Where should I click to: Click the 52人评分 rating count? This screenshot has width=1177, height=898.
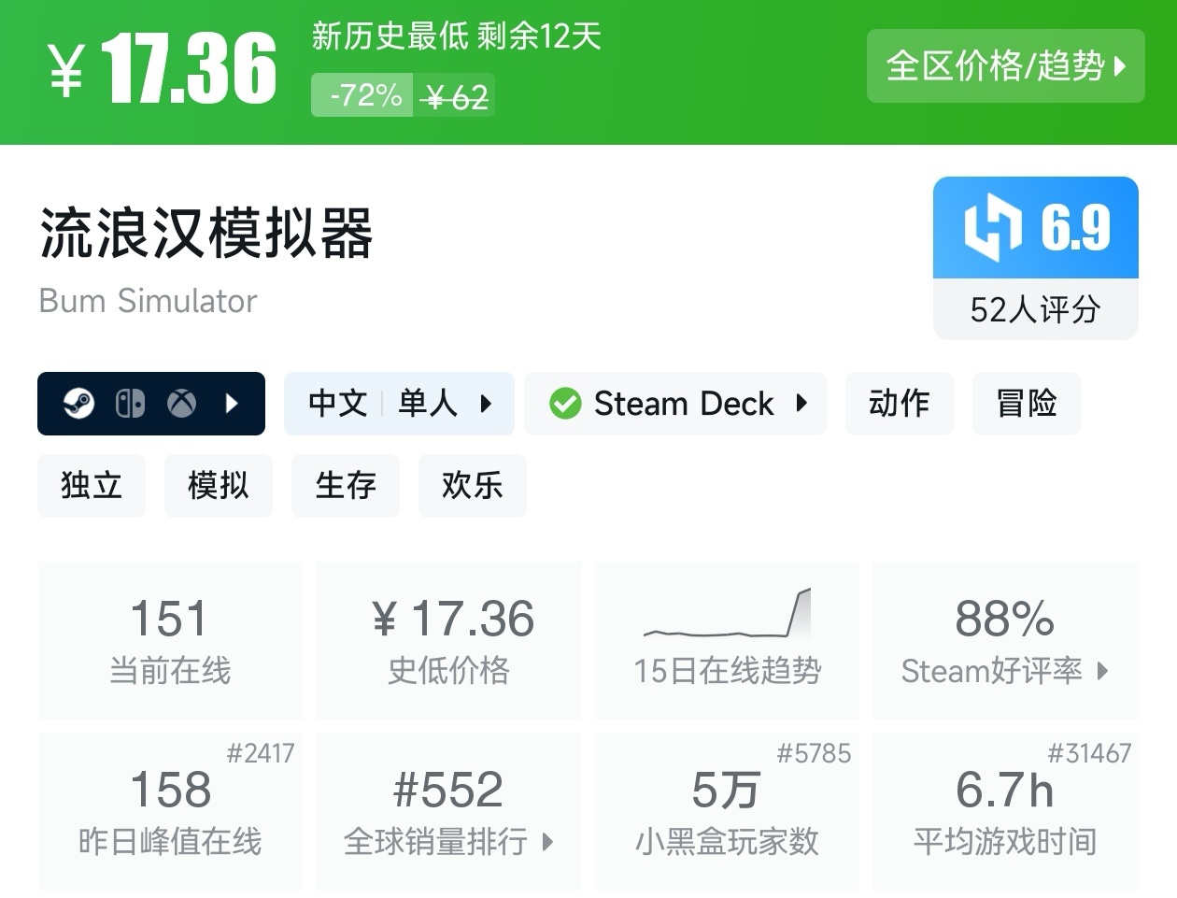pyautogui.click(x=1036, y=309)
